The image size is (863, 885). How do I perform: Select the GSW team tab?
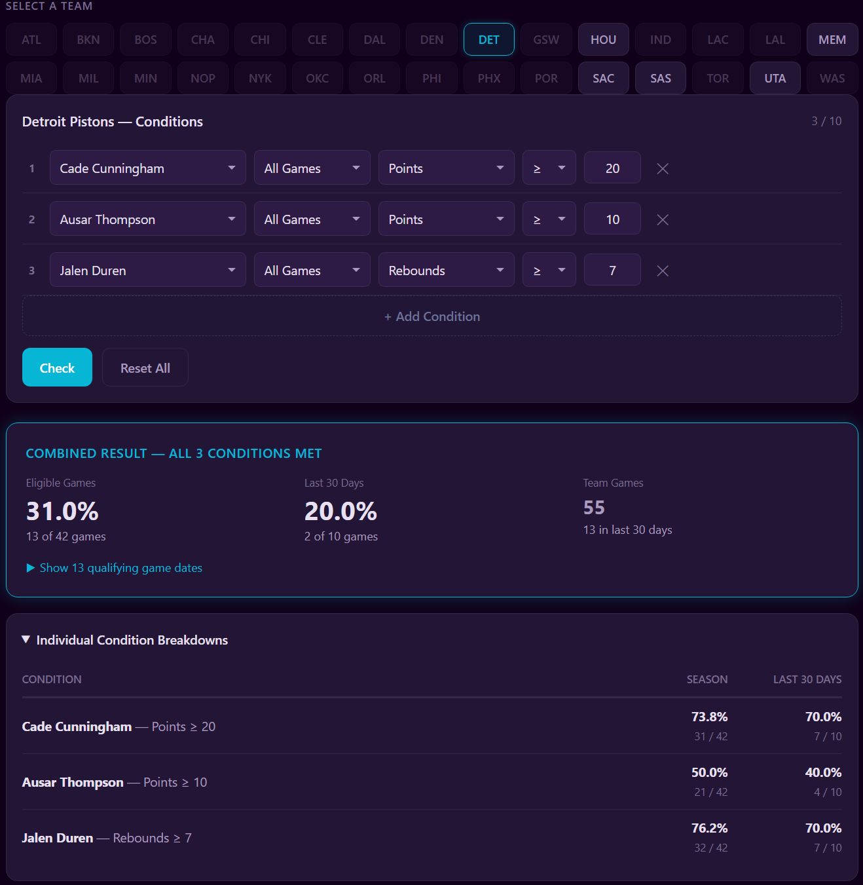coord(546,40)
